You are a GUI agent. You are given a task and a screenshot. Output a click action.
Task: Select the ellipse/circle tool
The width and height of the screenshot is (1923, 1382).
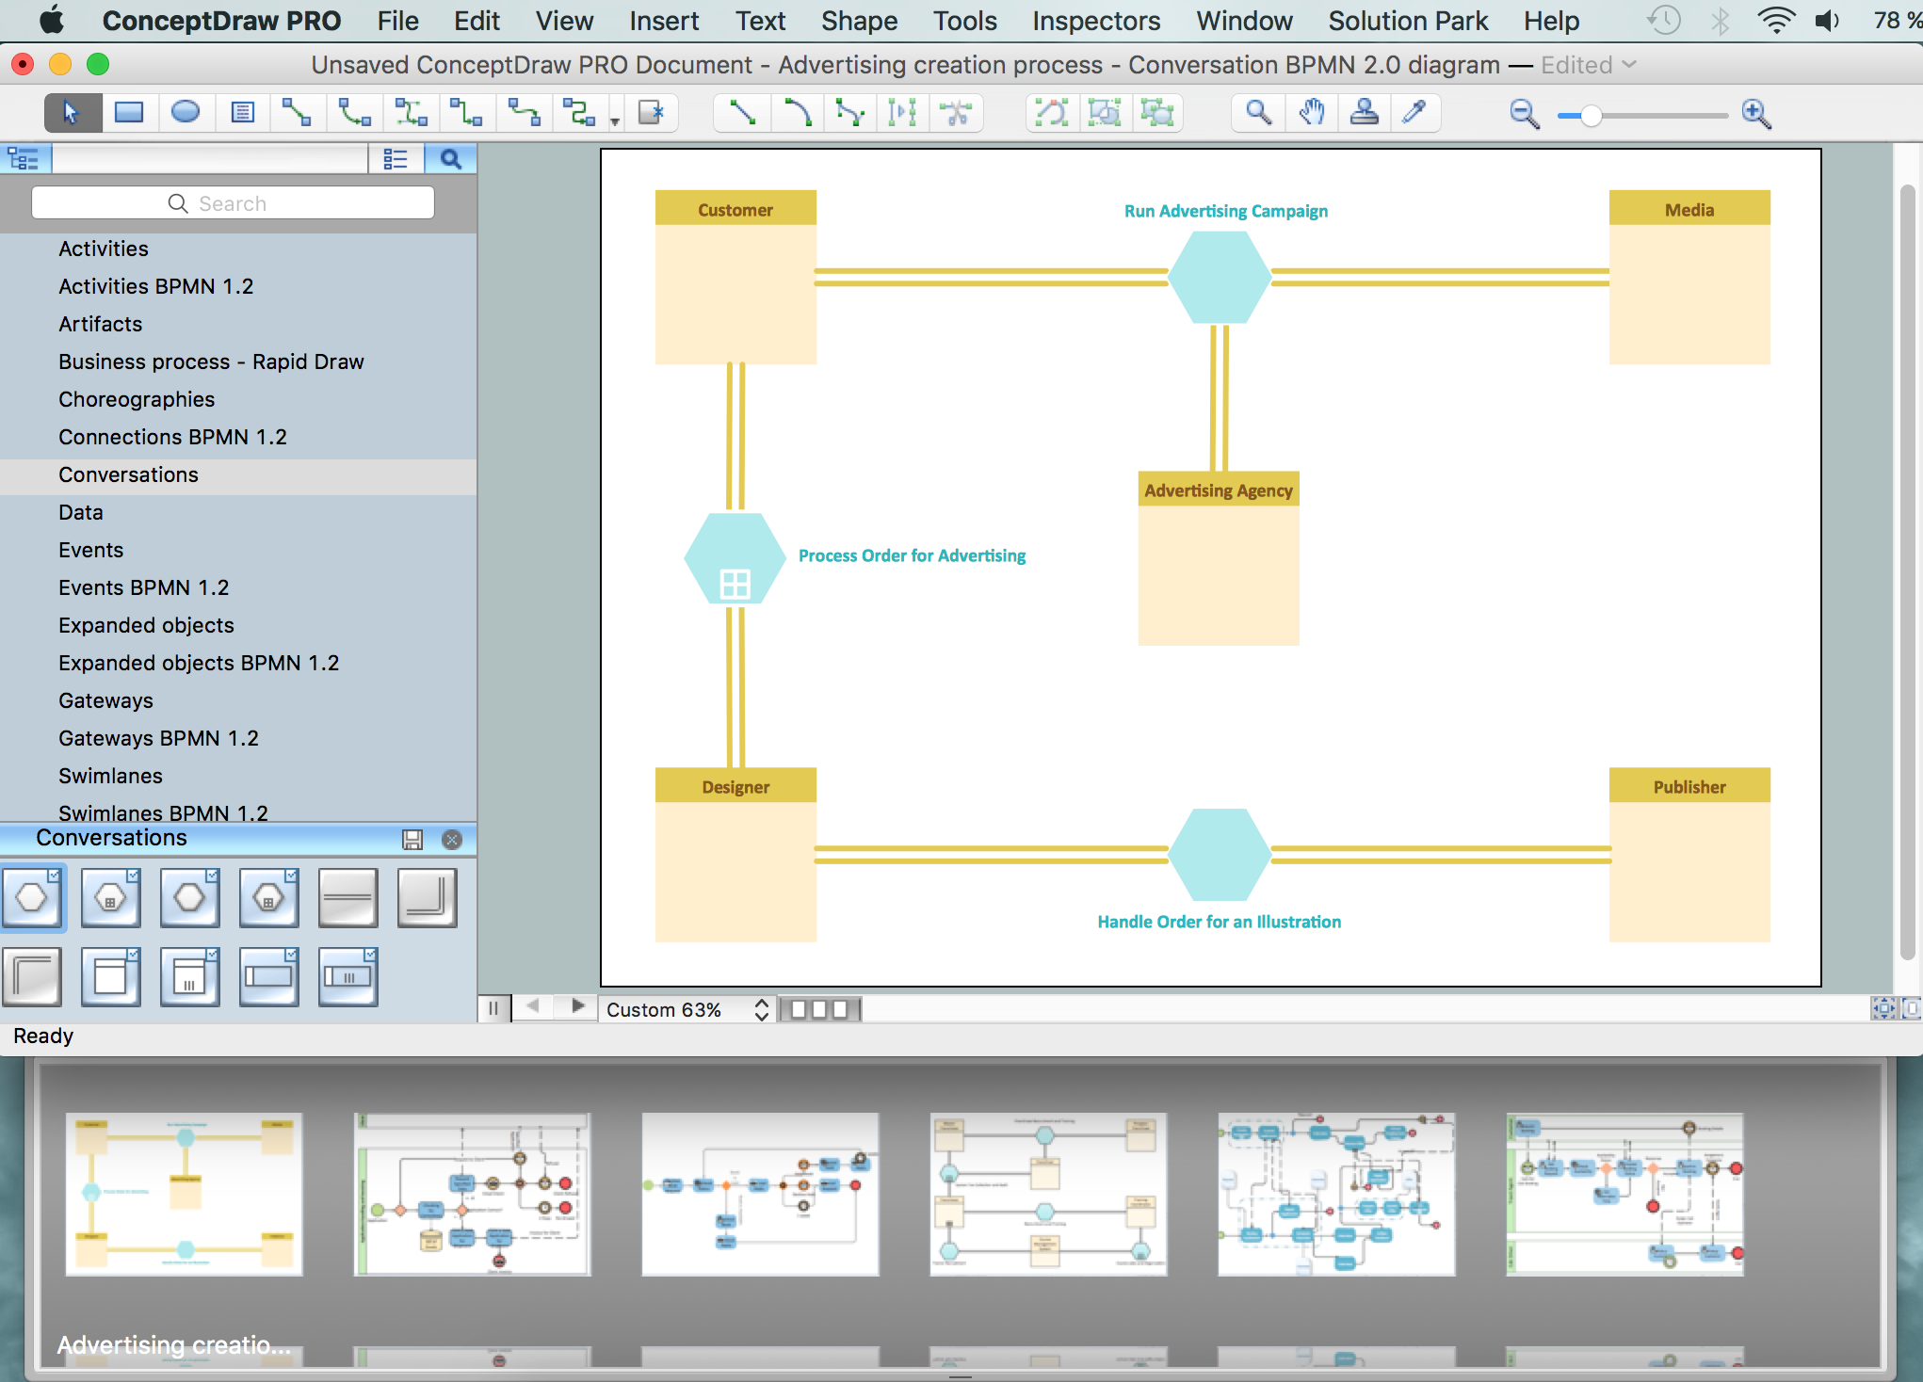click(186, 112)
